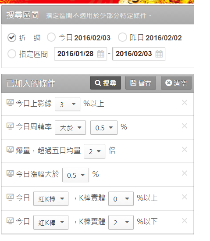
Task: Select the 近一週 radio option
Action: (12, 37)
